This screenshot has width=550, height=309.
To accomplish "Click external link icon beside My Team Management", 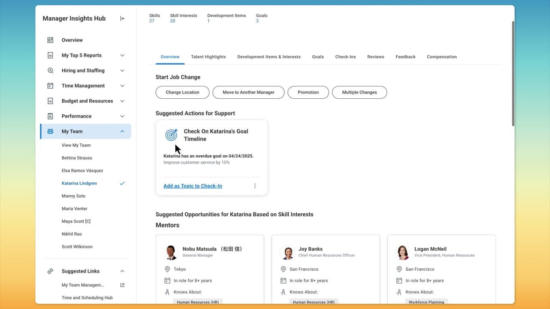I will tap(122, 285).
